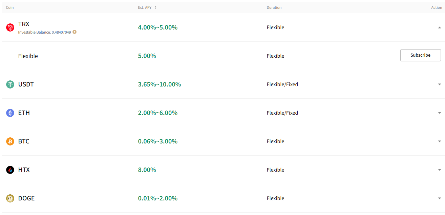Subscribe to TRX Flexible product
Screen dimensions: 445x215
pos(420,55)
